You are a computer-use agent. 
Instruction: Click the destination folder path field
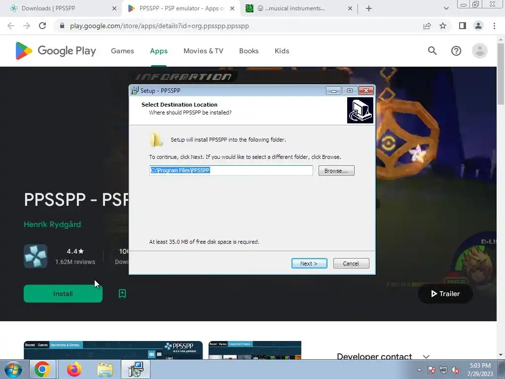click(x=231, y=170)
